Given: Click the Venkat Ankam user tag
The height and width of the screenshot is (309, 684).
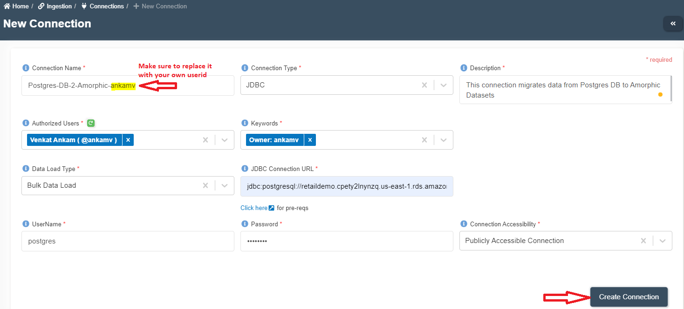Looking at the screenshot, I should 74,140.
